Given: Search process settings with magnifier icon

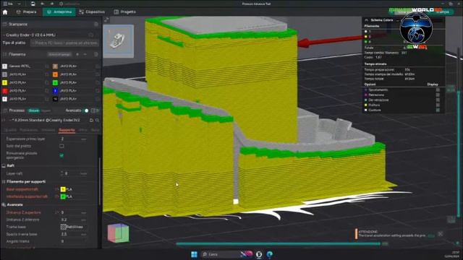Looking at the screenshot, I should [97, 121].
